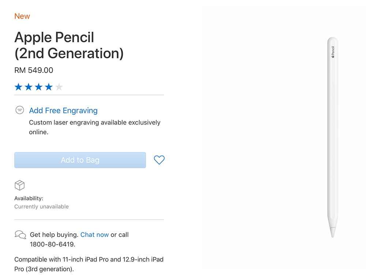Start a chat via Chat now

point(94,235)
